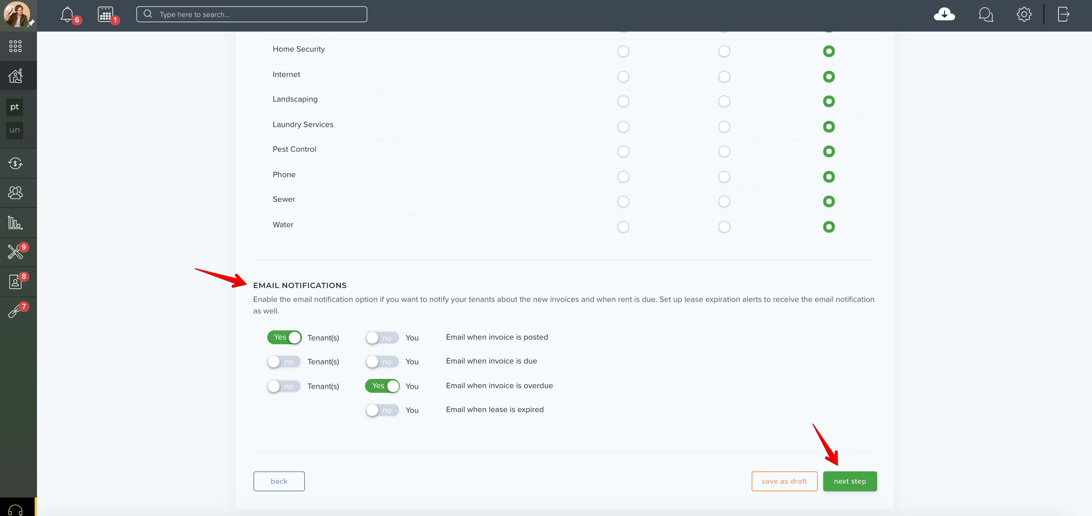The height and width of the screenshot is (516, 1092).
Task: Click the 'Email when lease is expired' label
Action: (x=495, y=410)
